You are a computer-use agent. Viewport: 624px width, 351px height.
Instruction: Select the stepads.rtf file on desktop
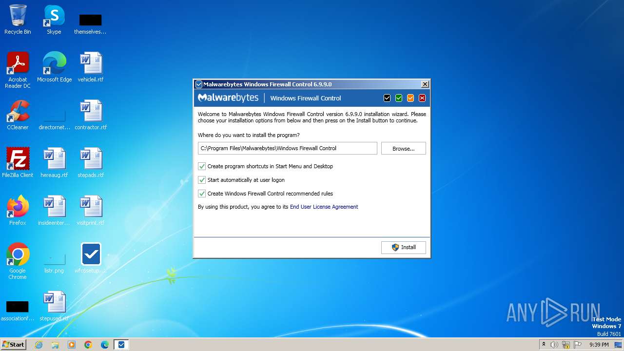coord(91,163)
